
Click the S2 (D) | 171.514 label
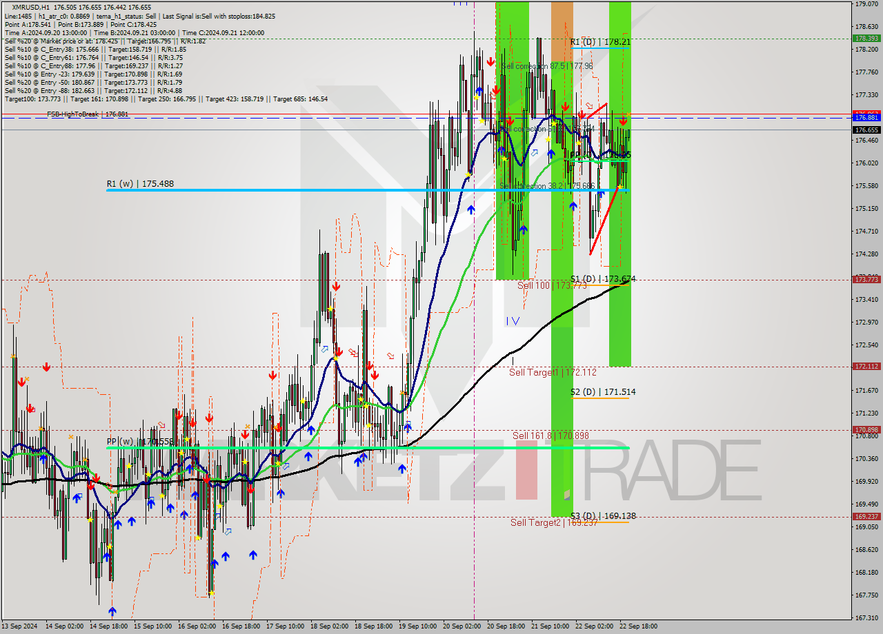(603, 392)
